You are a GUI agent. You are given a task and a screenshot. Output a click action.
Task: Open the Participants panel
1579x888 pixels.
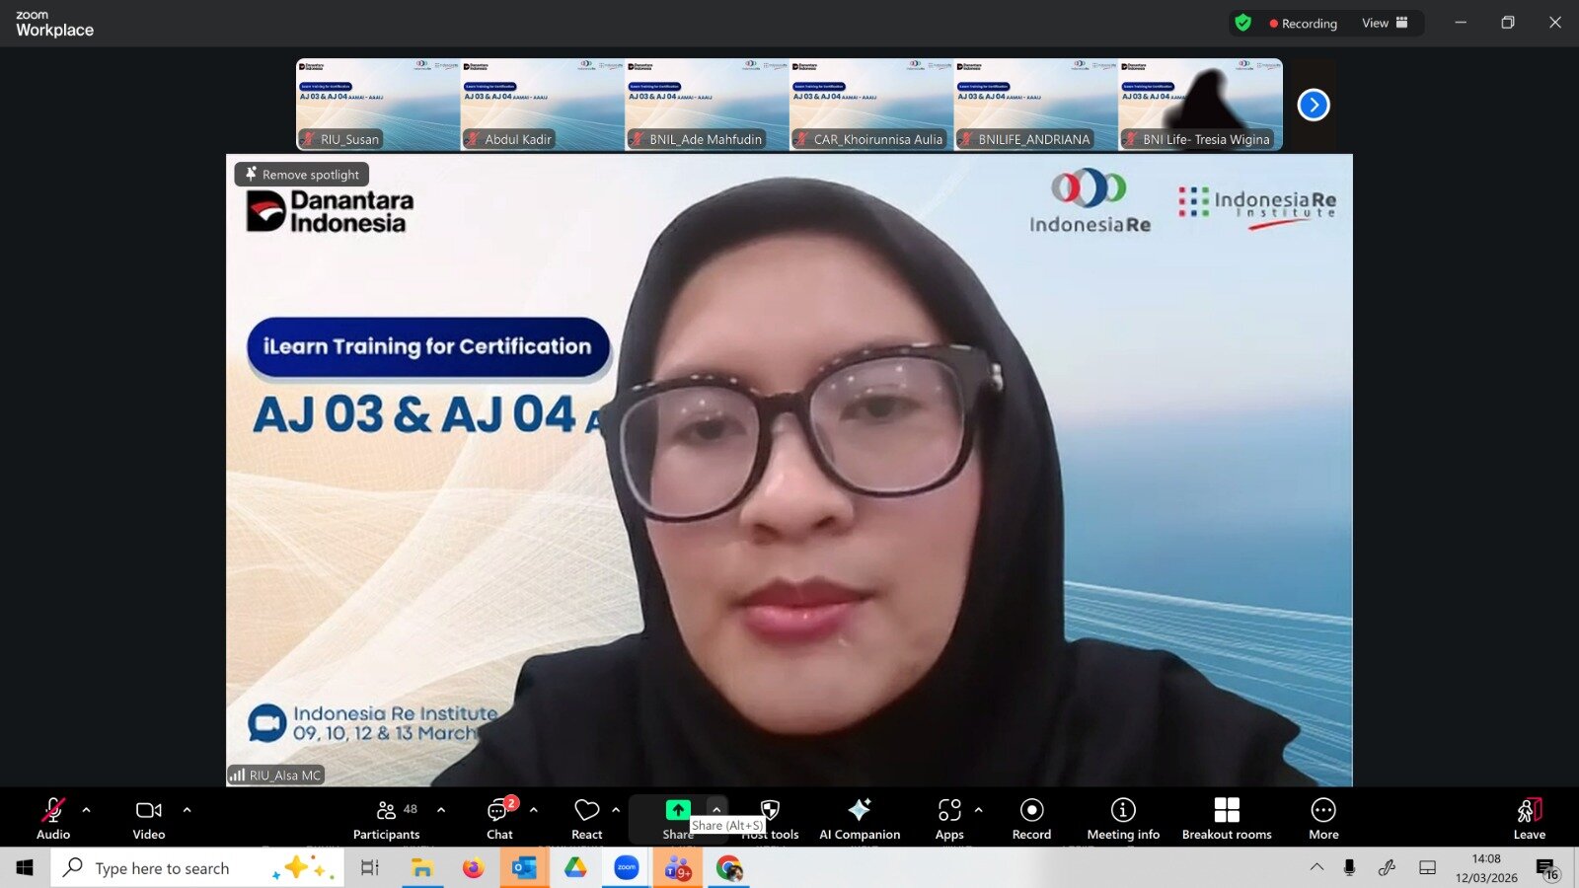(386, 818)
